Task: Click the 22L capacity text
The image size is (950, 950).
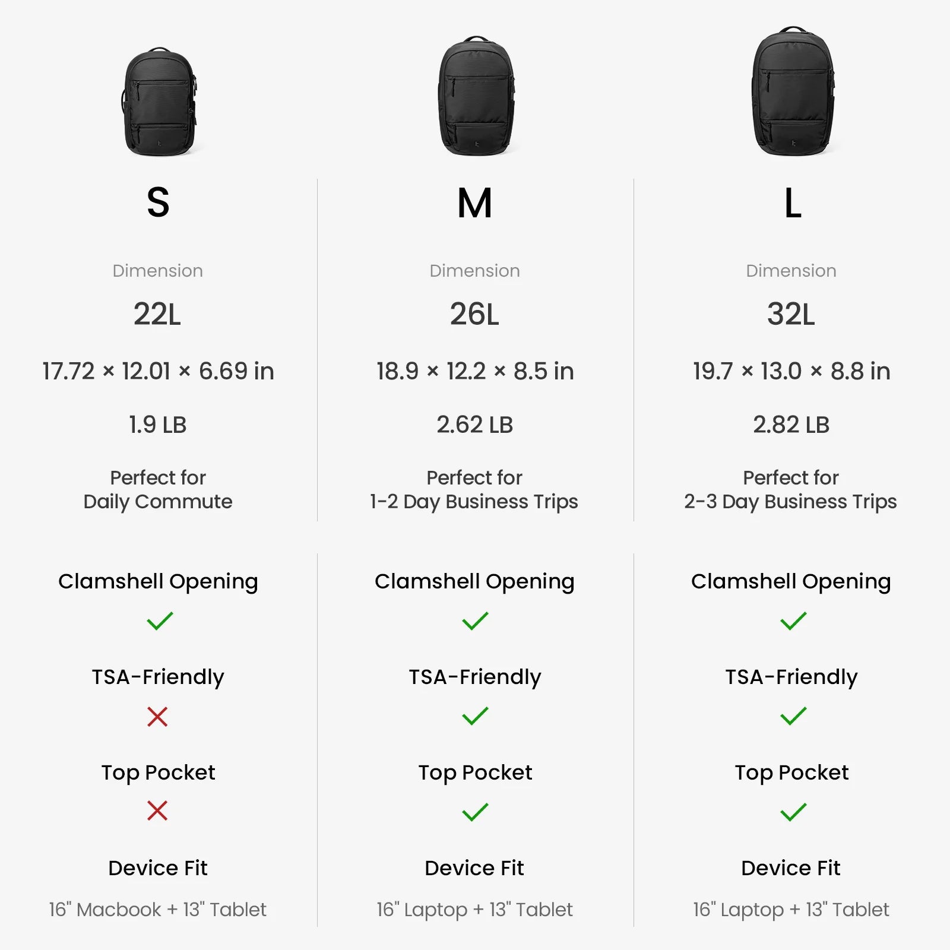Action: pyautogui.click(x=157, y=314)
